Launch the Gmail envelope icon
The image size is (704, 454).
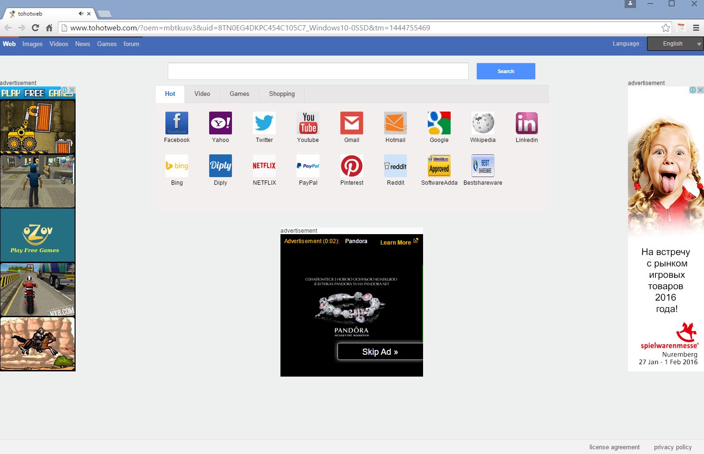[x=351, y=123]
